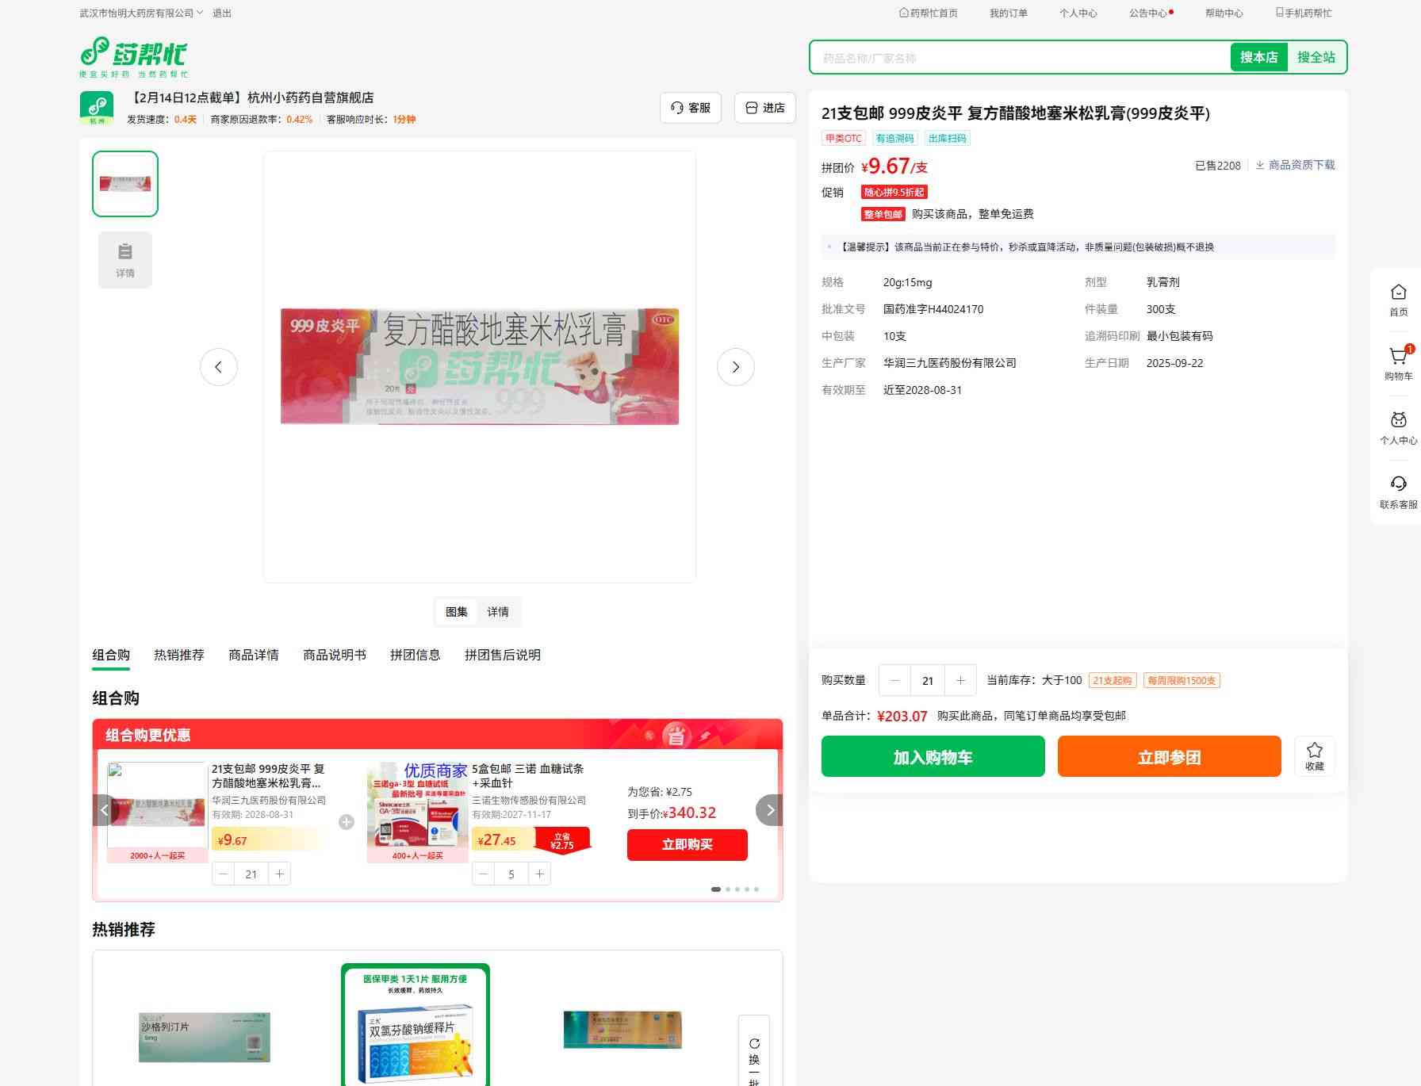Screen dimensions: 1421x1086
Task: Switch to 商品说明书 tab
Action: click(334, 655)
